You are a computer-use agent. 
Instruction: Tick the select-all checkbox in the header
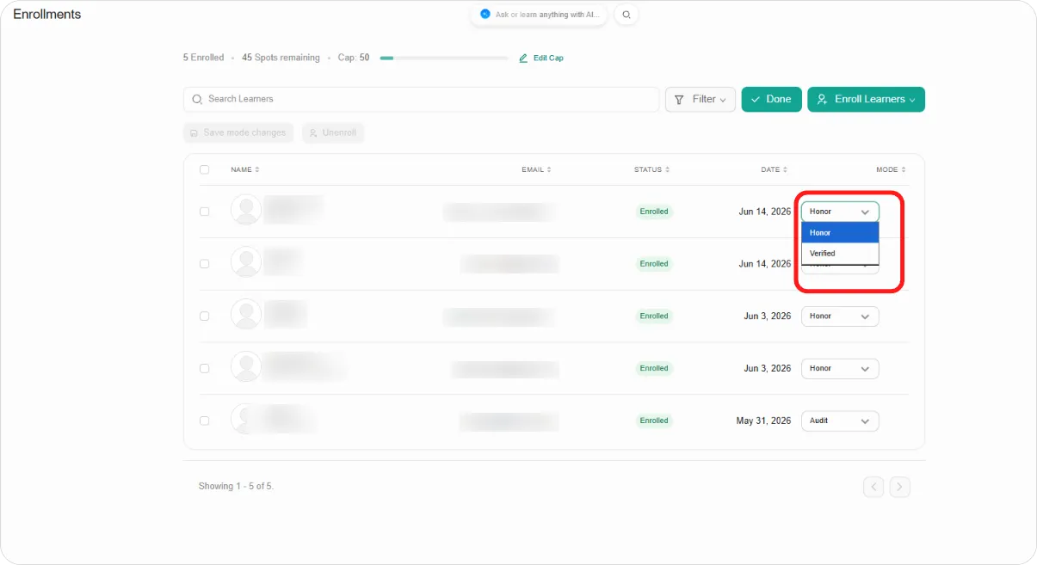click(x=204, y=170)
